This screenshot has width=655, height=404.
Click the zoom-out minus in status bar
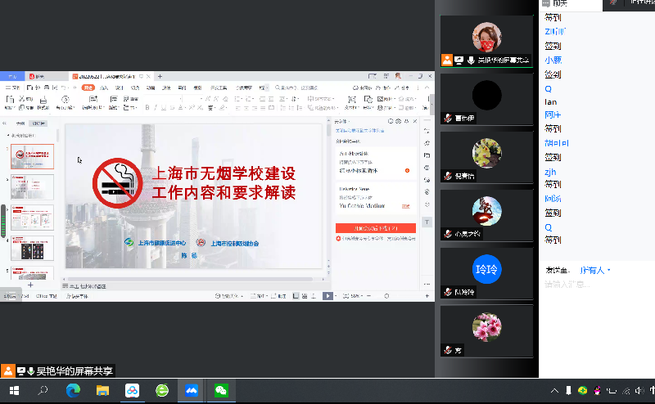tap(369, 296)
